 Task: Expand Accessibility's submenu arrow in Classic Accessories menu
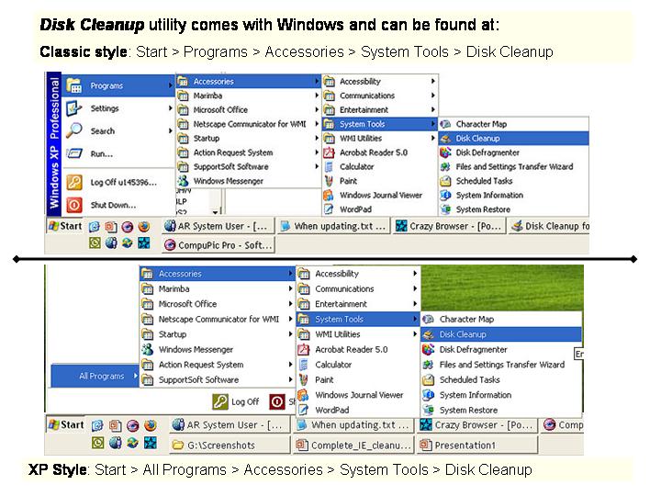point(433,81)
